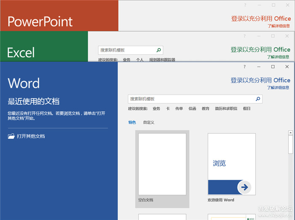Viewport: 295px width, 220px height.
Task: Click suggested search 教育 in Word
Action: (x=206, y=109)
